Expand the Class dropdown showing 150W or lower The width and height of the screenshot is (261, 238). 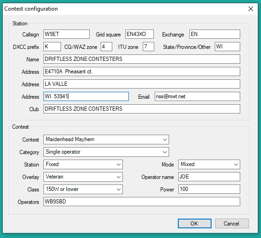click(83, 189)
